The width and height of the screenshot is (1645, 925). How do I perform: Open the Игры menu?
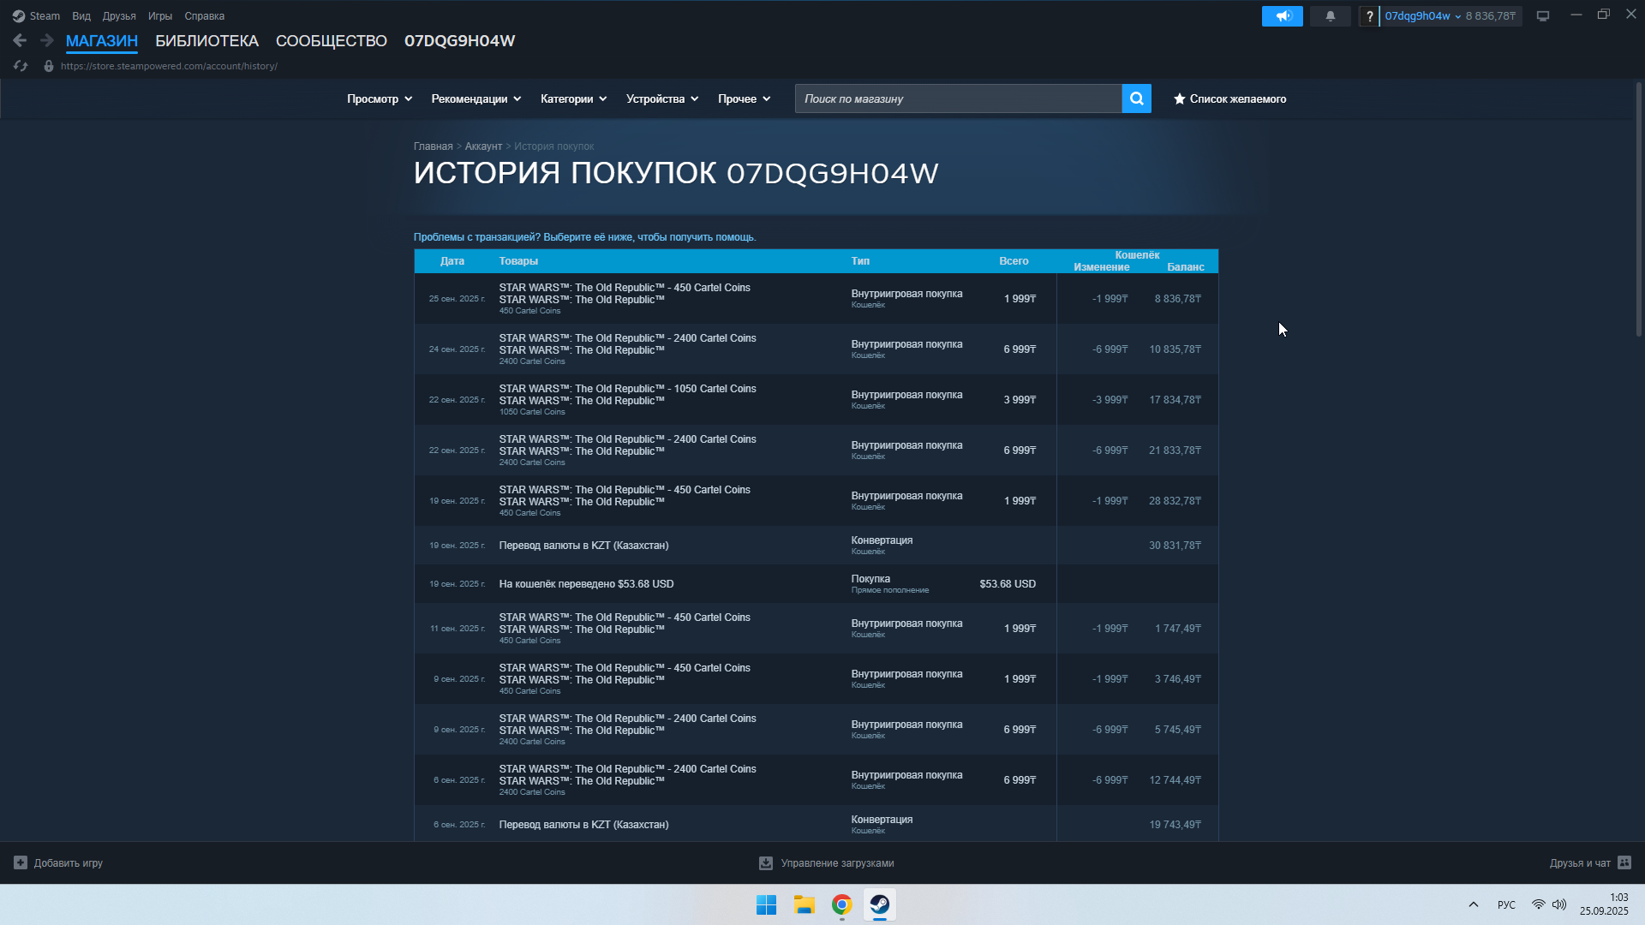160,16
